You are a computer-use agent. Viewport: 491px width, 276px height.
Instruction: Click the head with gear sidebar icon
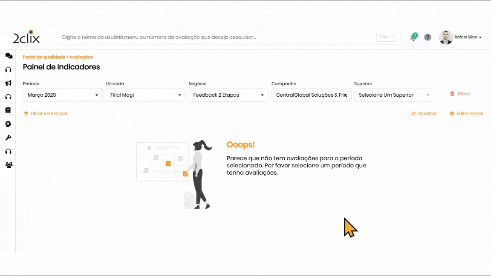tap(8, 124)
